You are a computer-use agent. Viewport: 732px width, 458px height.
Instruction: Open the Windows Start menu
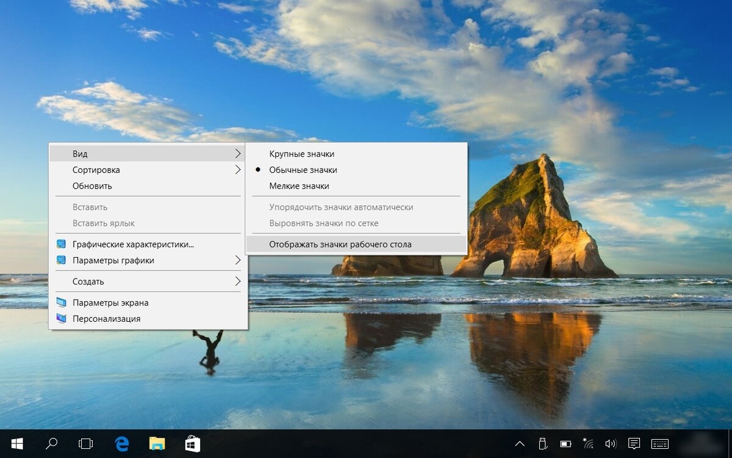pyautogui.click(x=17, y=443)
